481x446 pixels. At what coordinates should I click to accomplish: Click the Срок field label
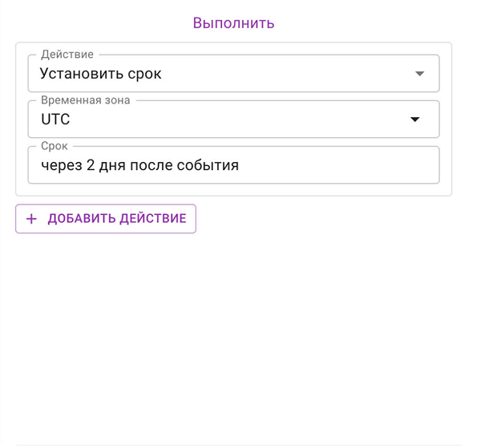pyautogui.click(x=55, y=146)
